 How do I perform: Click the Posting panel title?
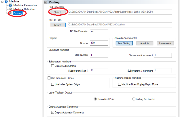pos(54,2)
